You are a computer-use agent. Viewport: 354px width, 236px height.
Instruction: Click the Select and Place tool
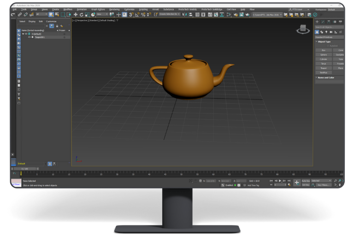(93, 15)
